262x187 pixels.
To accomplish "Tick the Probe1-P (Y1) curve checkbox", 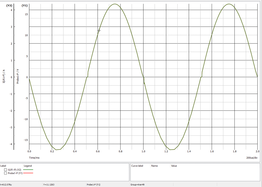I will coord(6,173).
